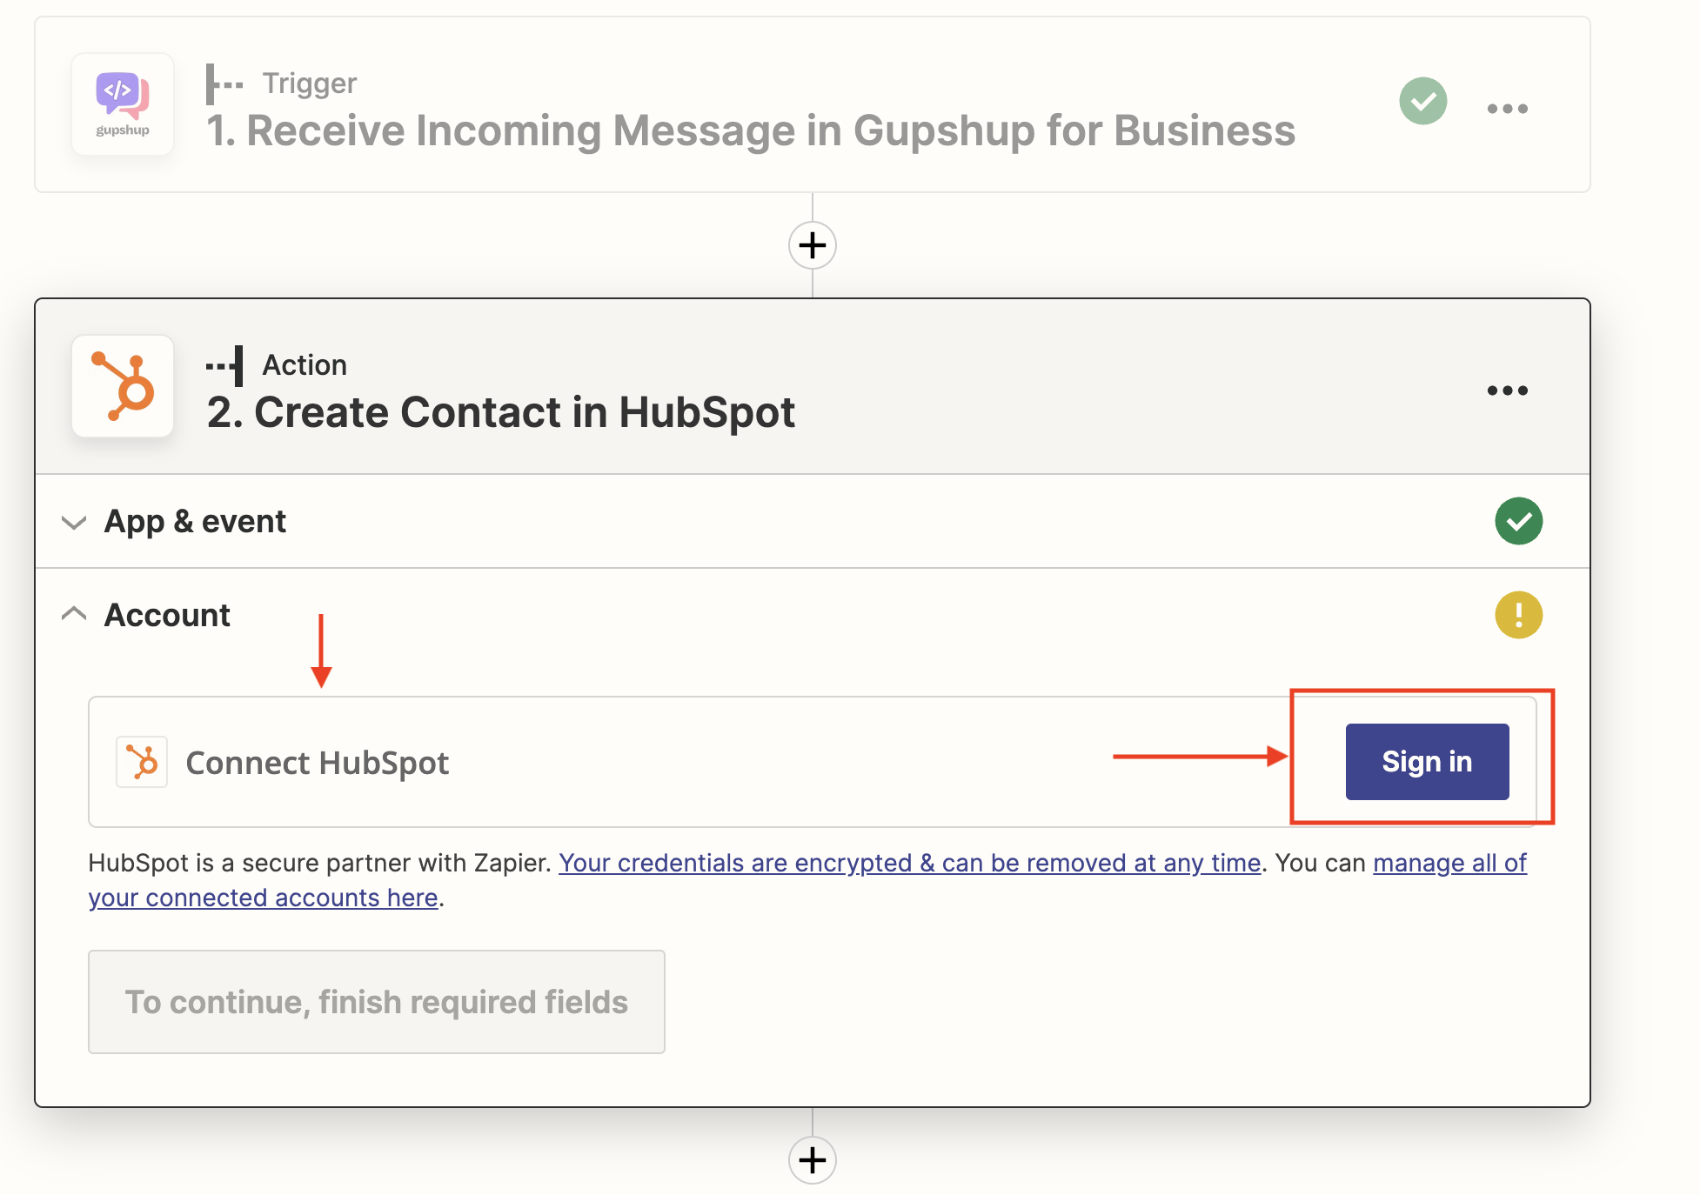Click the 'Action' label on step two
This screenshot has width=1700, height=1195.
[x=305, y=365]
